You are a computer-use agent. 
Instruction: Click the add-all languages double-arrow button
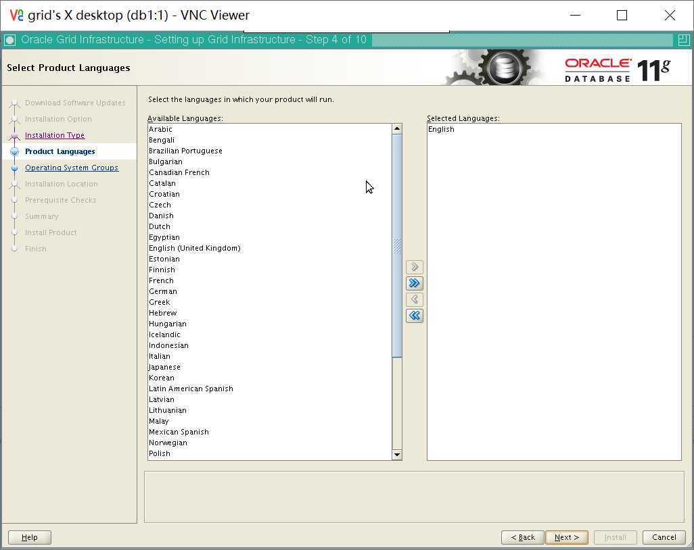pyautogui.click(x=414, y=283)
